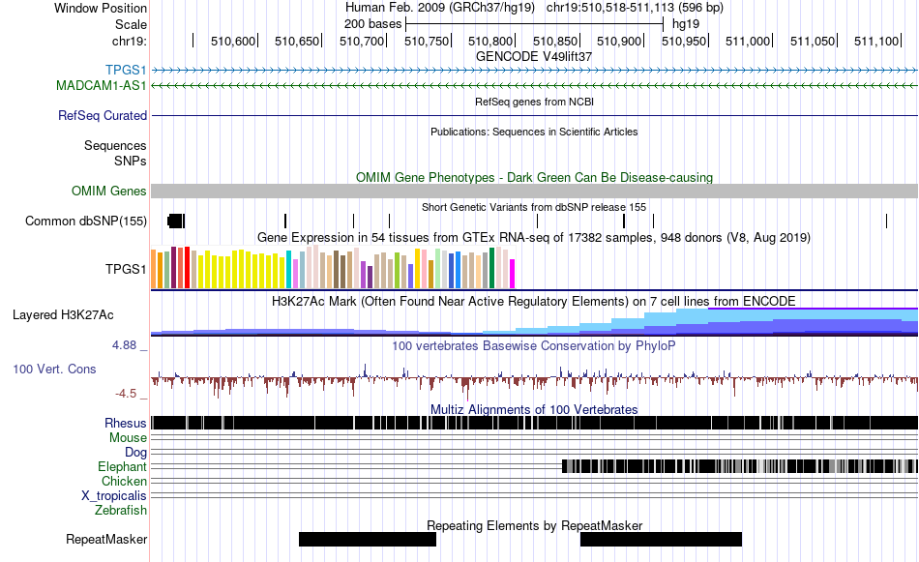Click the PhyloP maximum value 4.88
The image size is (919, 562).
point(125,345)
